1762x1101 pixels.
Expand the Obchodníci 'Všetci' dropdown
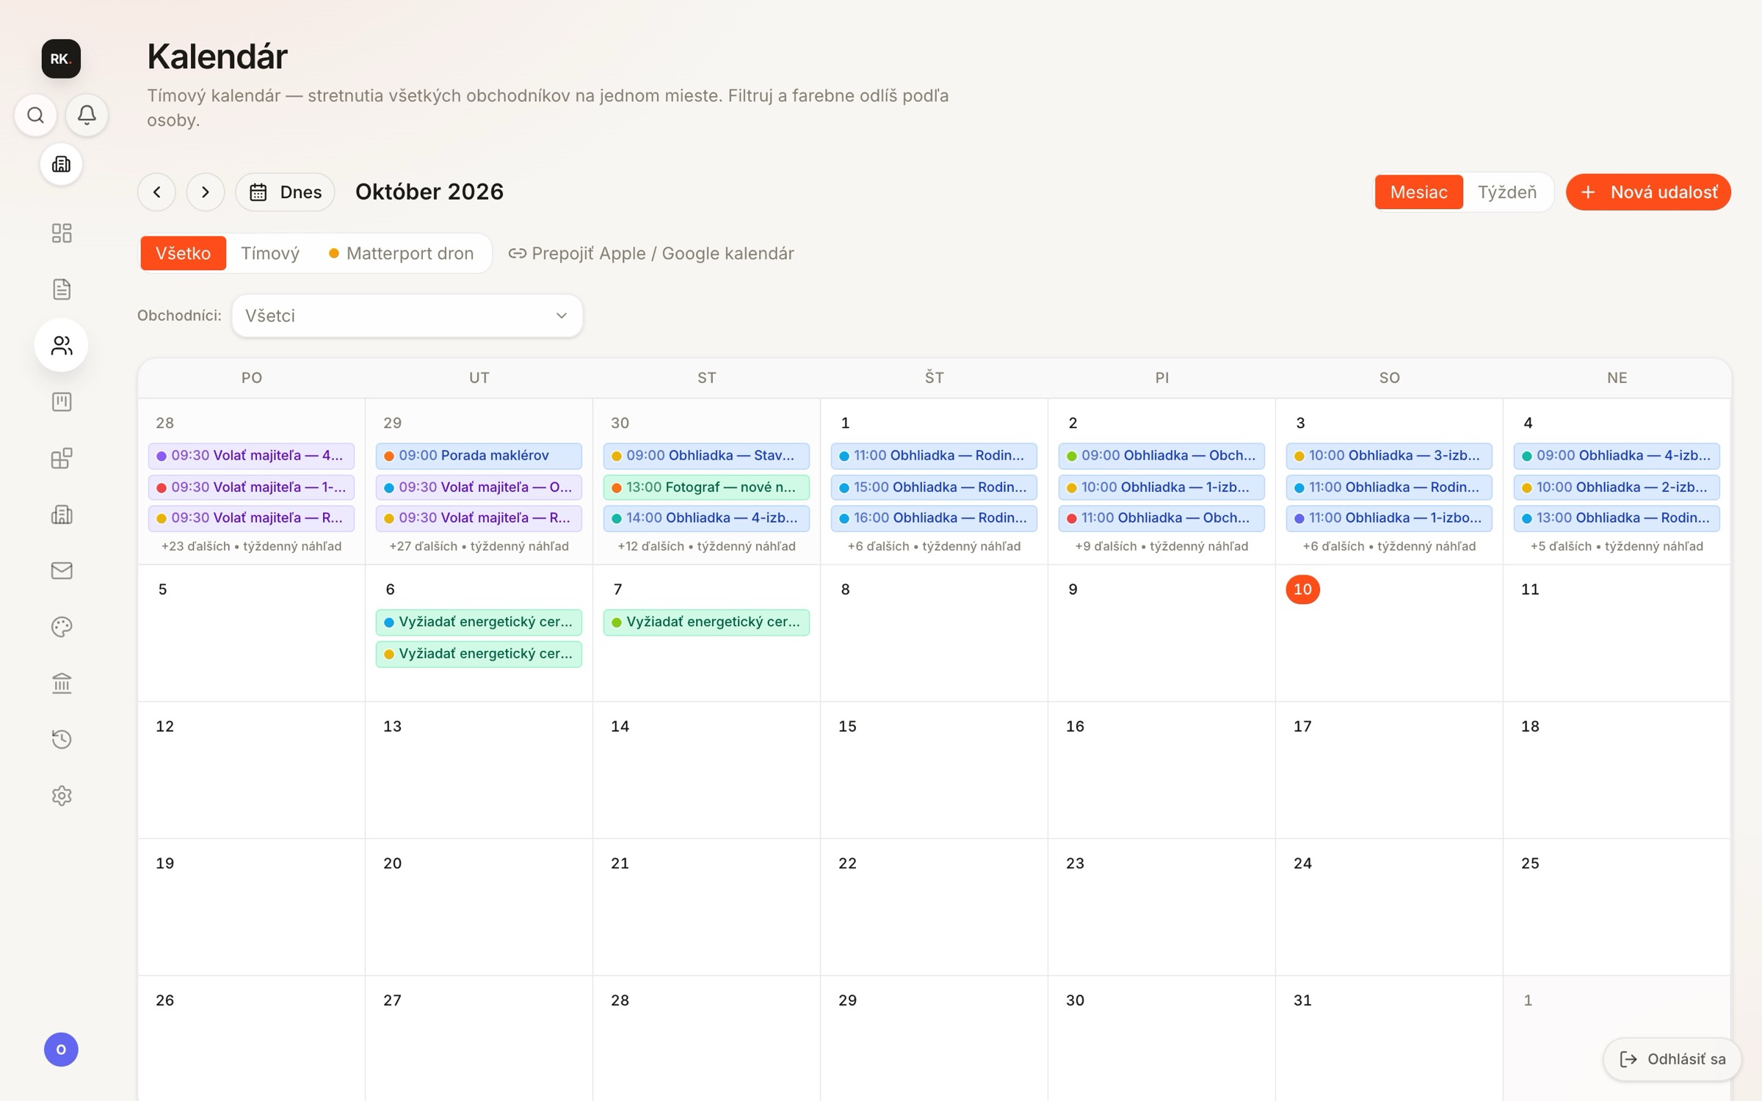407,316
